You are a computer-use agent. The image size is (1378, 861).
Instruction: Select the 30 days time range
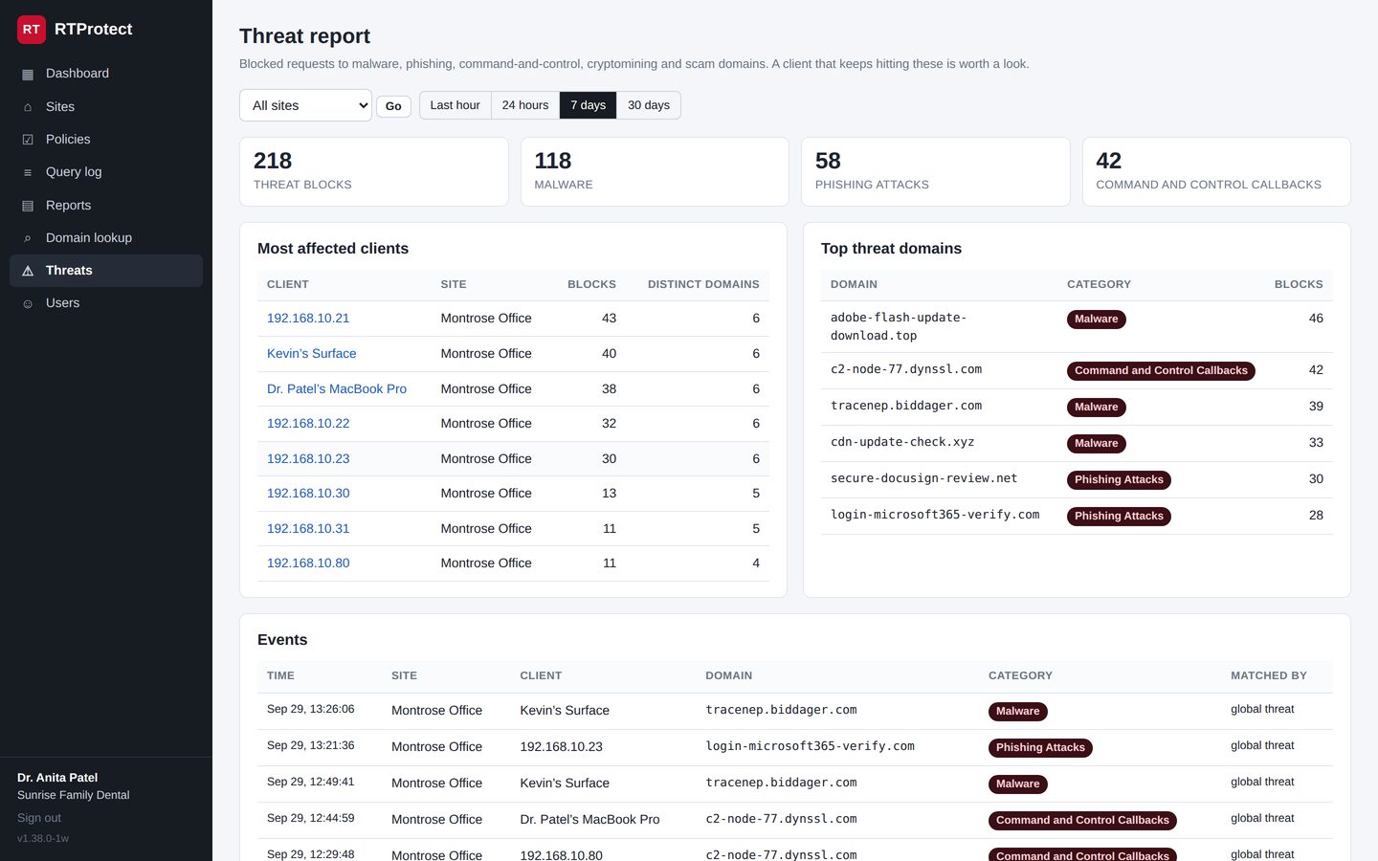[649, 105]
